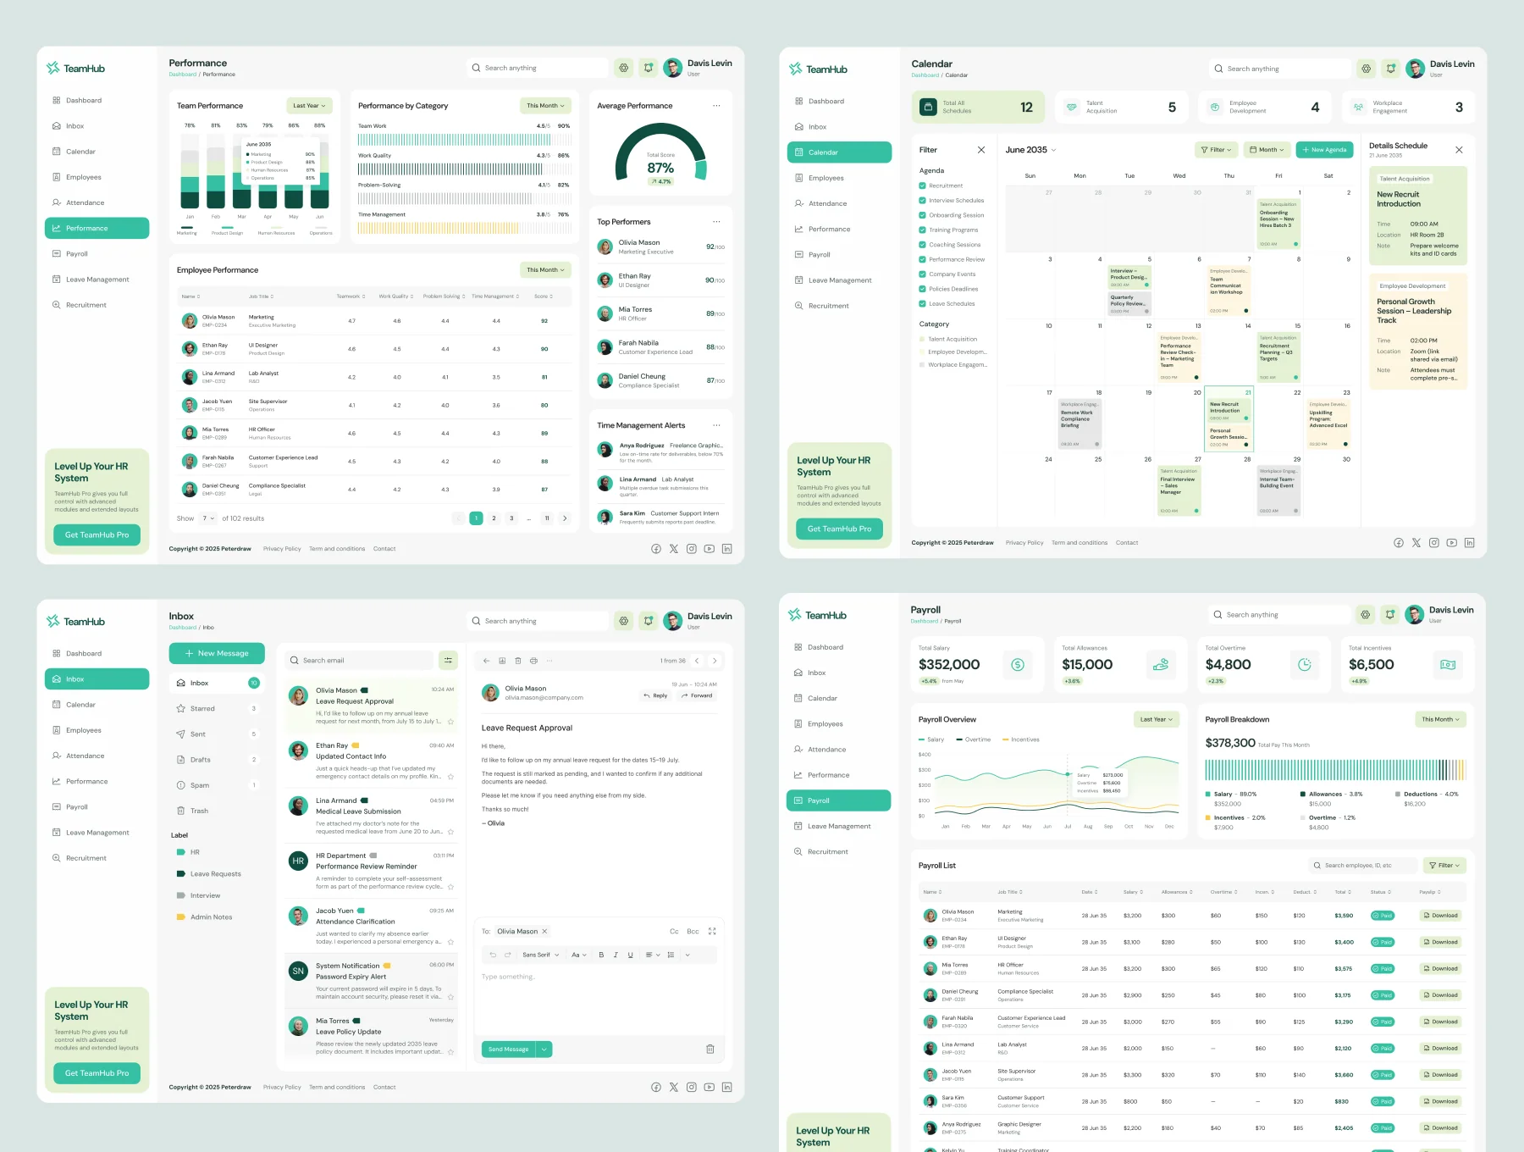Open the Sans Serif font dropdown in the reply editor
1524x1152 pixels.
540,955
